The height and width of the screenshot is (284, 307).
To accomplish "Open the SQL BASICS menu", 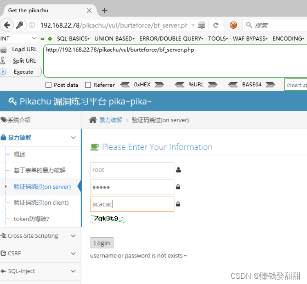I will pos(73,38).
